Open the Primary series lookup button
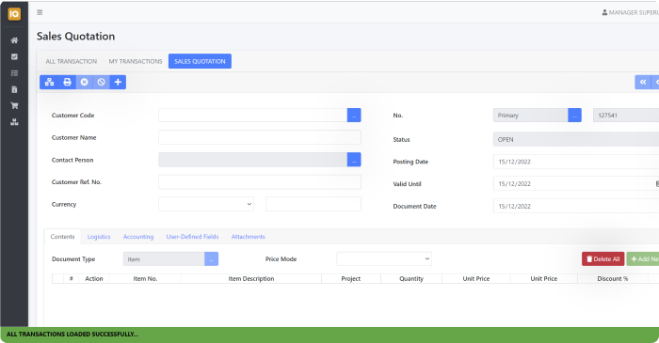Viewport: 659px width, 343px height. pos(574,116)
